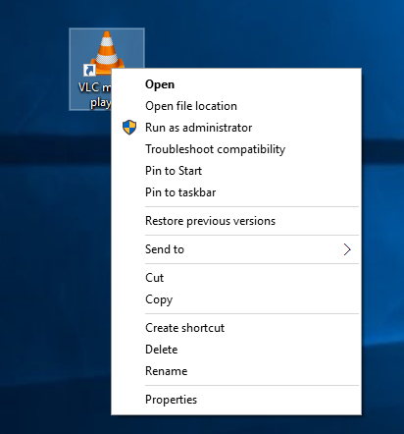Cut the VLC shortcut
404x434 pixels.
(x=236, y=278)
